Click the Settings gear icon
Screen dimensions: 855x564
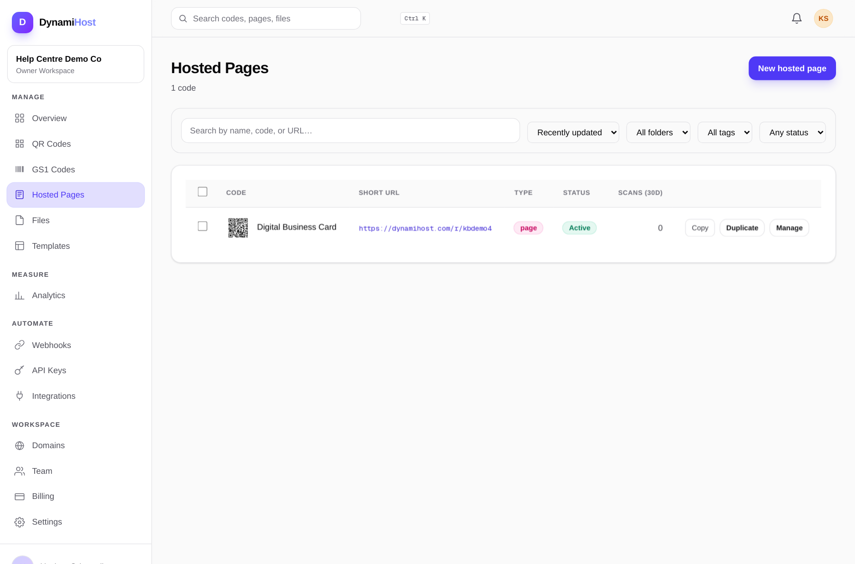19,522
